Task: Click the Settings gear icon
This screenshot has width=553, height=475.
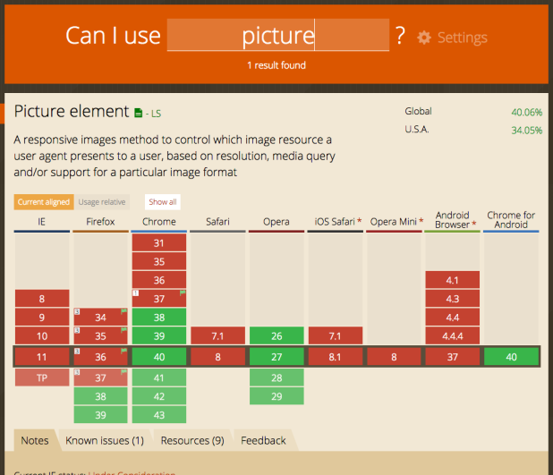Action: (424, 38)
